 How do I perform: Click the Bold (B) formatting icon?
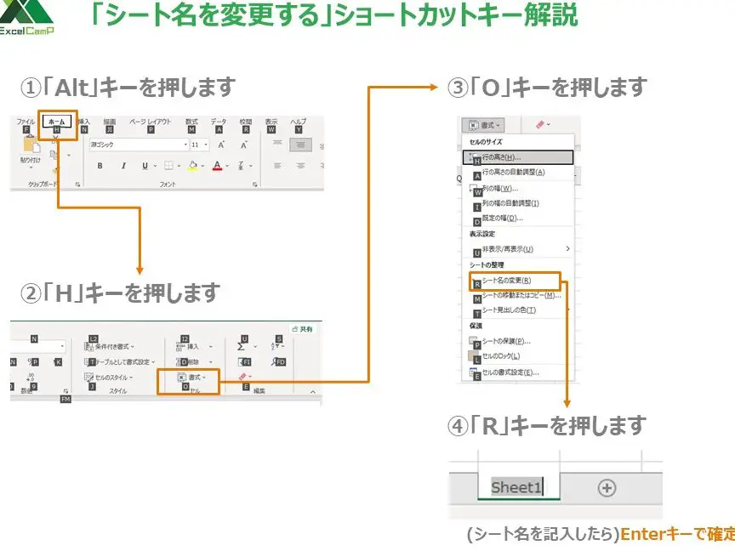100,166
